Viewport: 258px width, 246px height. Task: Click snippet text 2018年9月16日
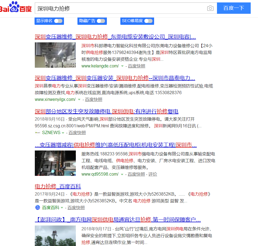click(x=50, y=119)
